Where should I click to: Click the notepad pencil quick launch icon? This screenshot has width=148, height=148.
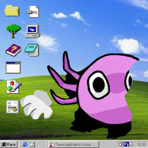point(32,145)
